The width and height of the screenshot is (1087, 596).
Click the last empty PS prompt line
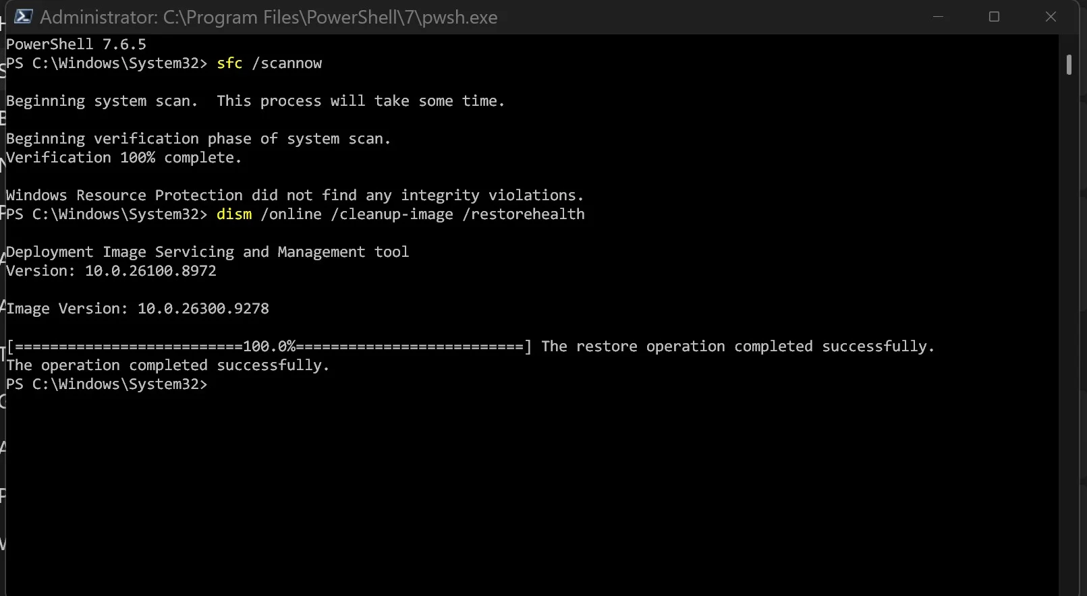pyautogui.click(x=107, y=384)
